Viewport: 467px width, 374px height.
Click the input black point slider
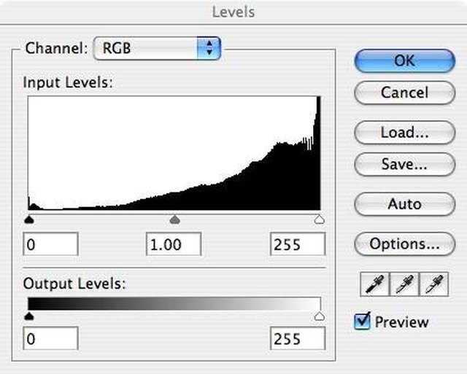tap(29, 220)
